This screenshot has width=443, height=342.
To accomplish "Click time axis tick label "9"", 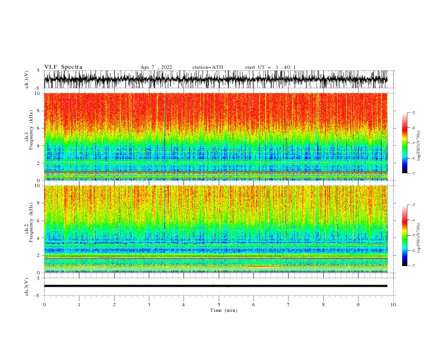I will pyautogui.click(x=358, y=305).
